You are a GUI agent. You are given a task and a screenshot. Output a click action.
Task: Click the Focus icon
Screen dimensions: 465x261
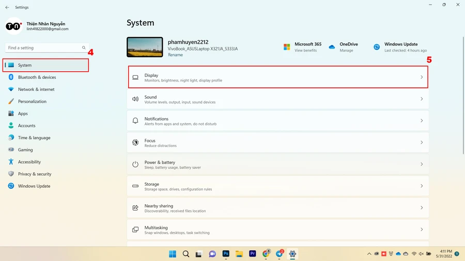(135, 142)
